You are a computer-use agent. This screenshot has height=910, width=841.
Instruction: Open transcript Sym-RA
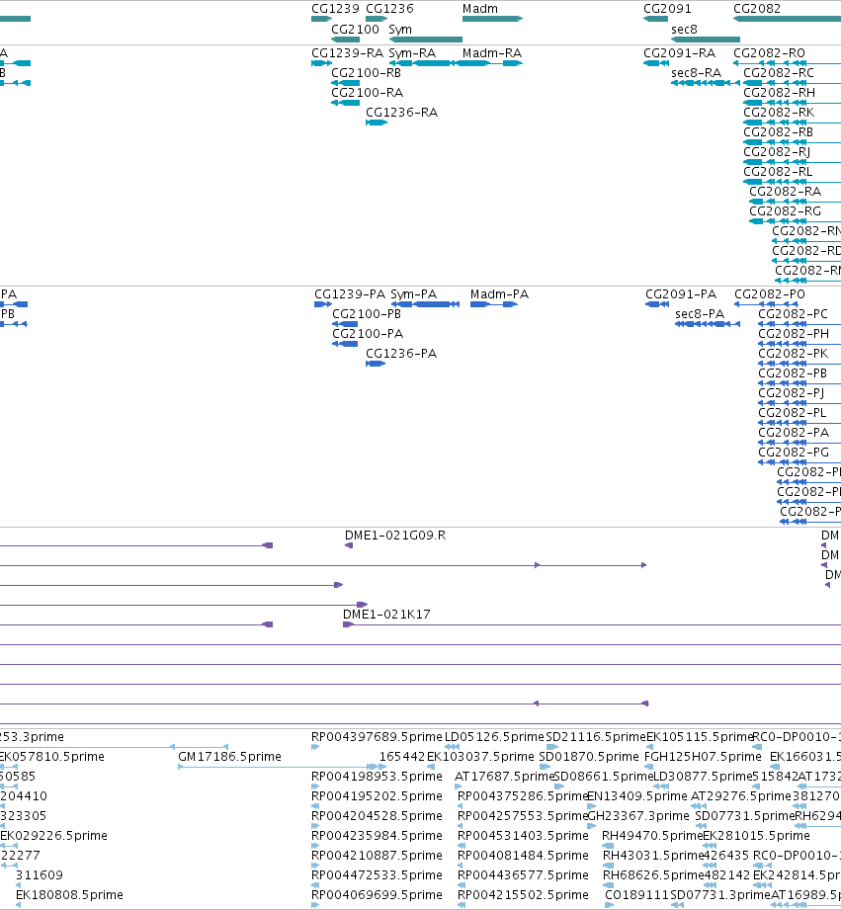[x=424, y=63]
